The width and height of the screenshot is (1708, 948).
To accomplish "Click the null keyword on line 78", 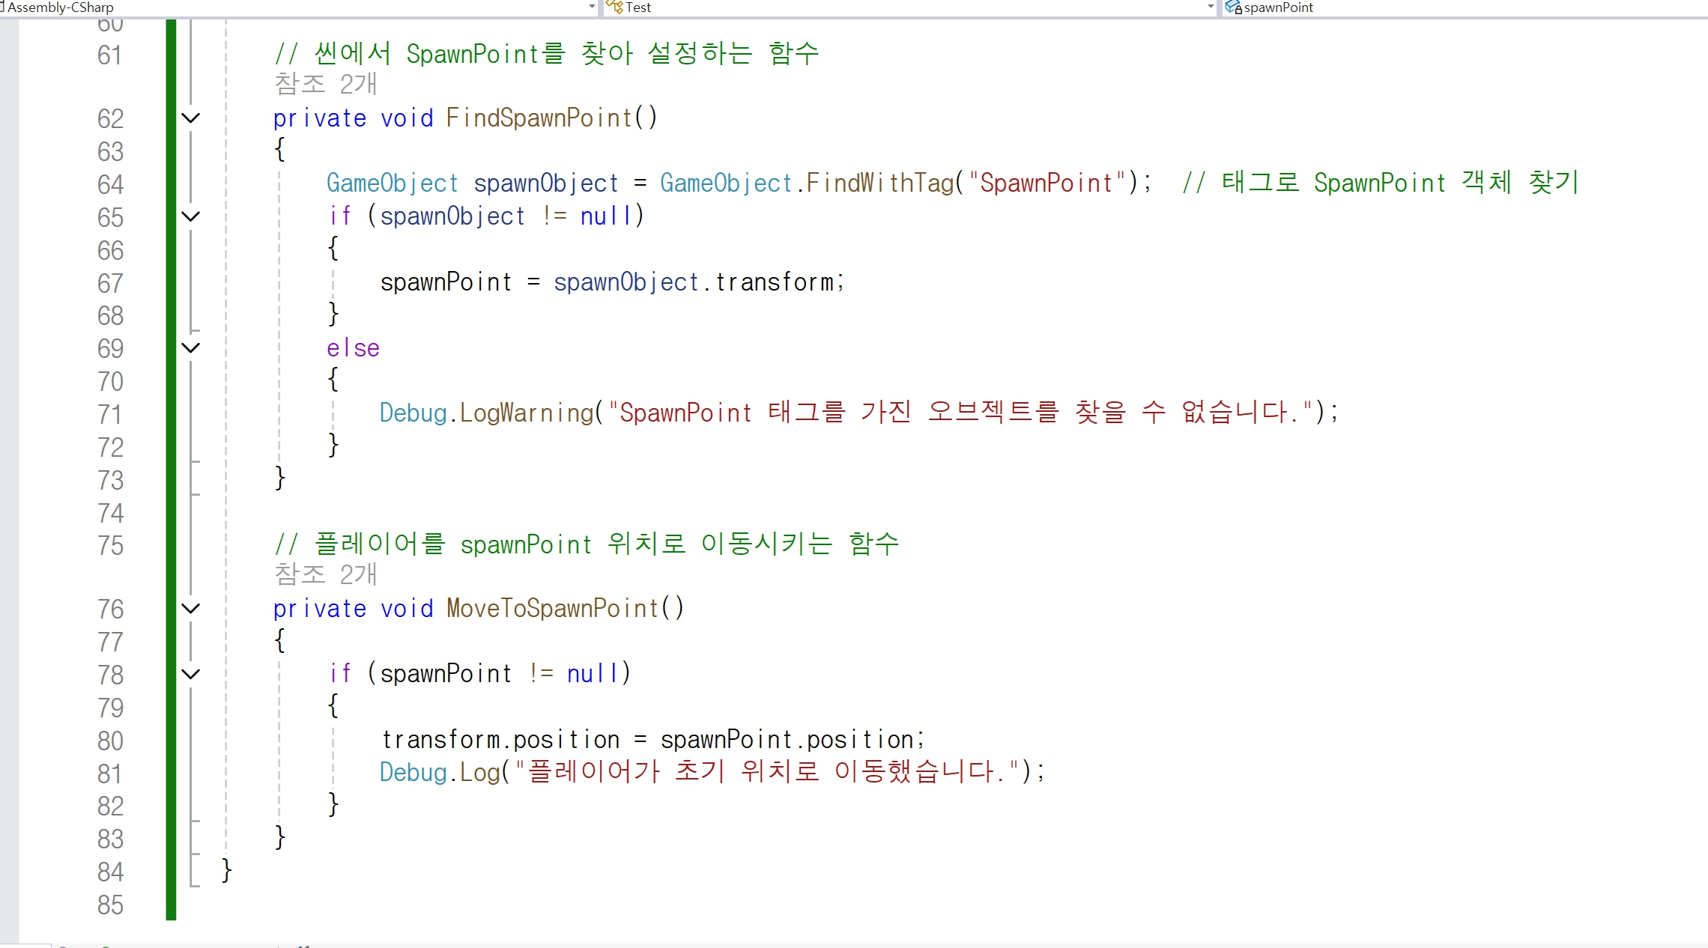I will (593, 674).
